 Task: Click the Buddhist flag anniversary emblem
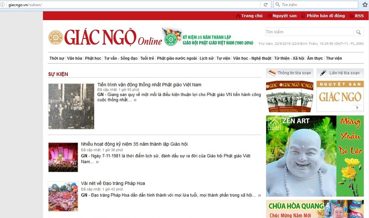coord(172,37)
